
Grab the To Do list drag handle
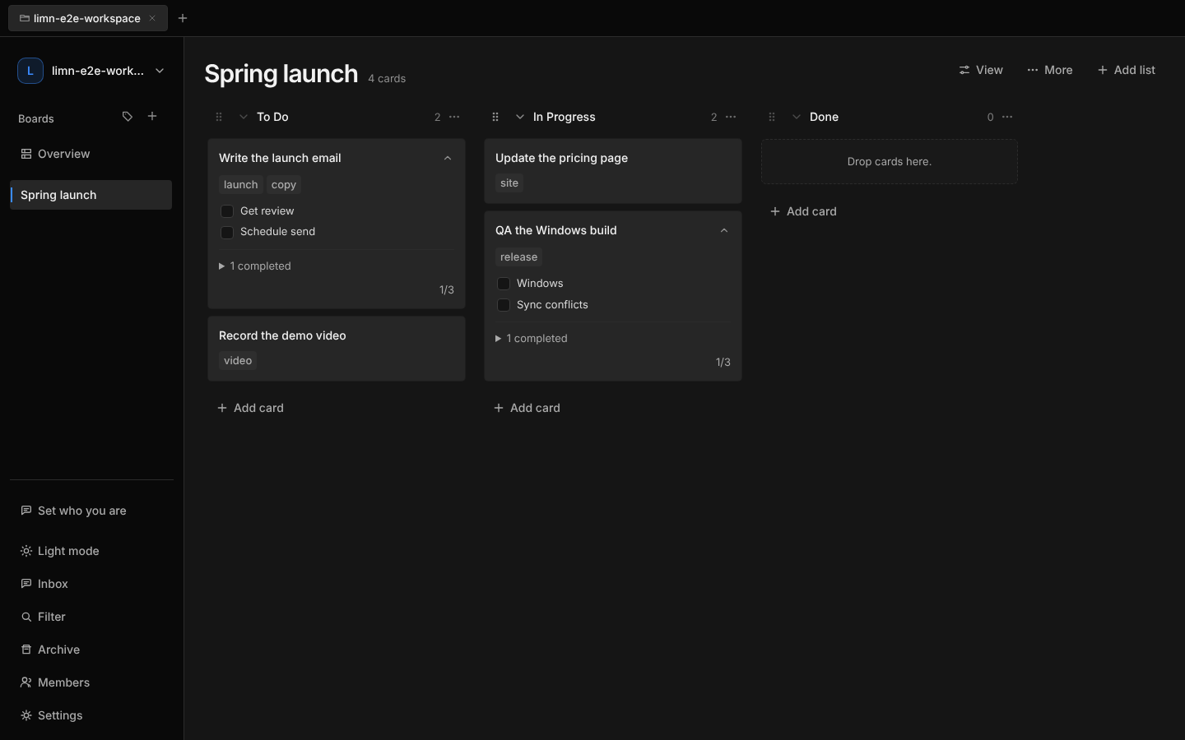(x=219, y=117)
